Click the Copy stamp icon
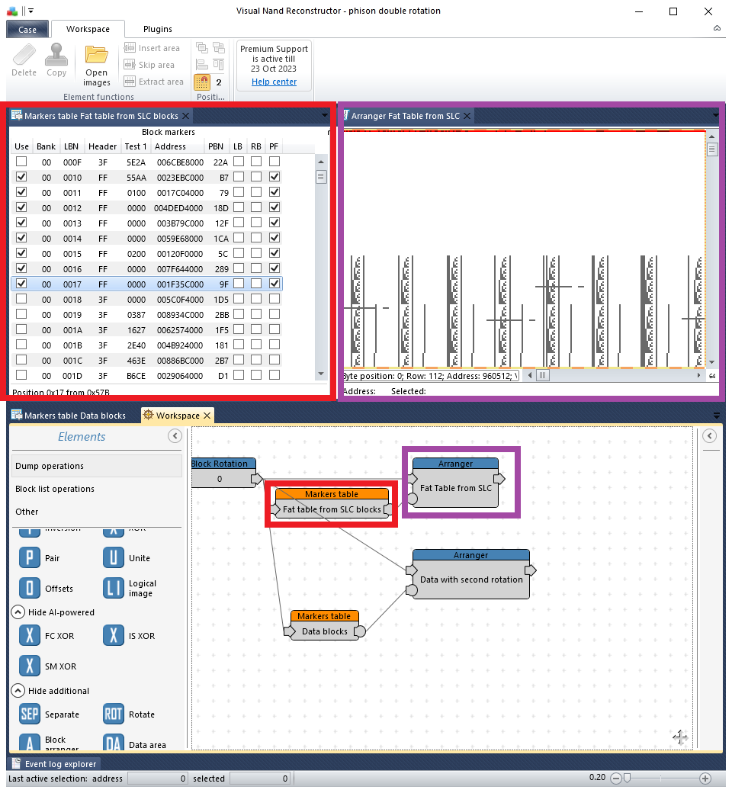The width and height of the screenshot is (732, 793). (56, 55)
